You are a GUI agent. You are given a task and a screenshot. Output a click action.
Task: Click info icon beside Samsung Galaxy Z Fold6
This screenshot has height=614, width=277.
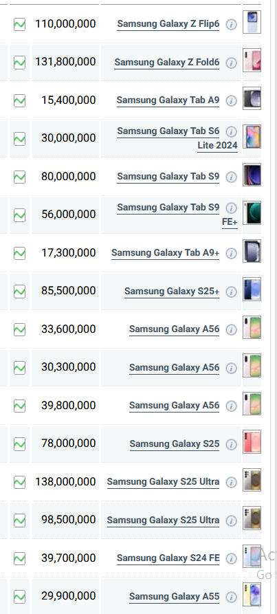(x=231, y=63)
